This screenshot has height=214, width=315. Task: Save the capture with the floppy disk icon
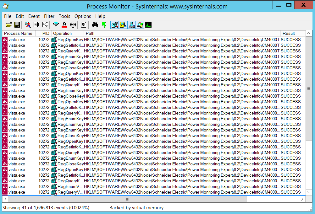[x=17, y=25]
